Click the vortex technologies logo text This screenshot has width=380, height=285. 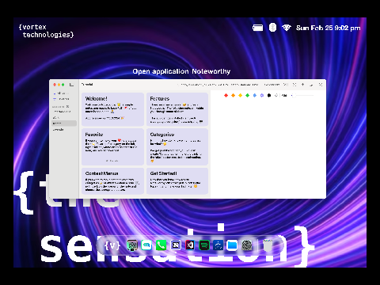[46, 31]
